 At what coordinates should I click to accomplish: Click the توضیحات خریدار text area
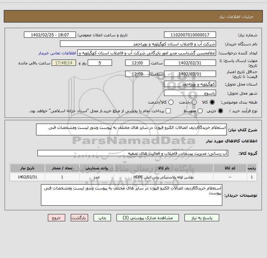[x=131, y=195]
